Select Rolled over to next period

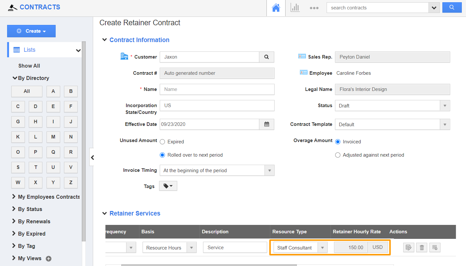[x=162, y=155]
